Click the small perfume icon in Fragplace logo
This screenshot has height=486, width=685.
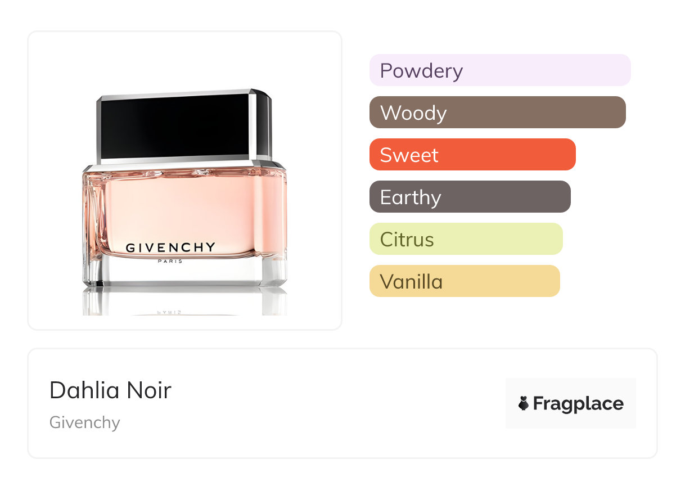click(524, 403)
